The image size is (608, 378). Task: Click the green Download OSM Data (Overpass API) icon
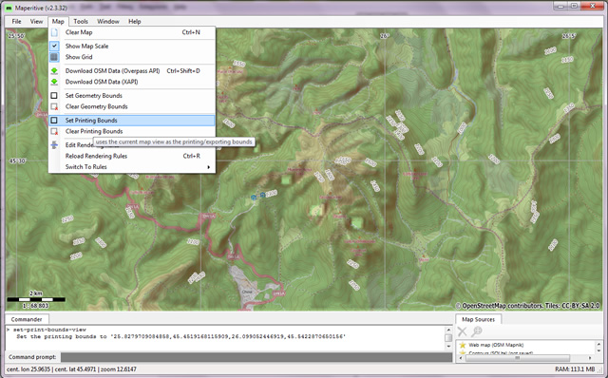pyautogui.click(x=54, y=71)
